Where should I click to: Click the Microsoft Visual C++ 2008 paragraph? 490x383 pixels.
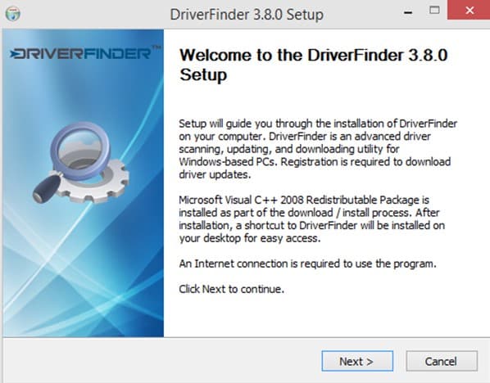pos(311,219)
